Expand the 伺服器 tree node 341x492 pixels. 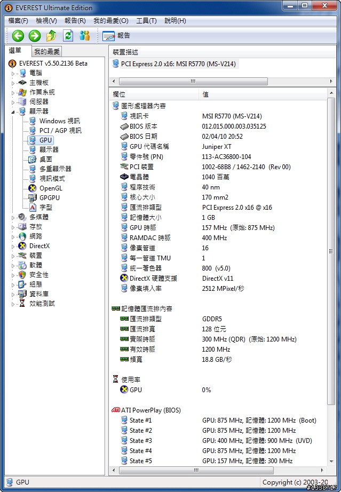tap(13, 102)
